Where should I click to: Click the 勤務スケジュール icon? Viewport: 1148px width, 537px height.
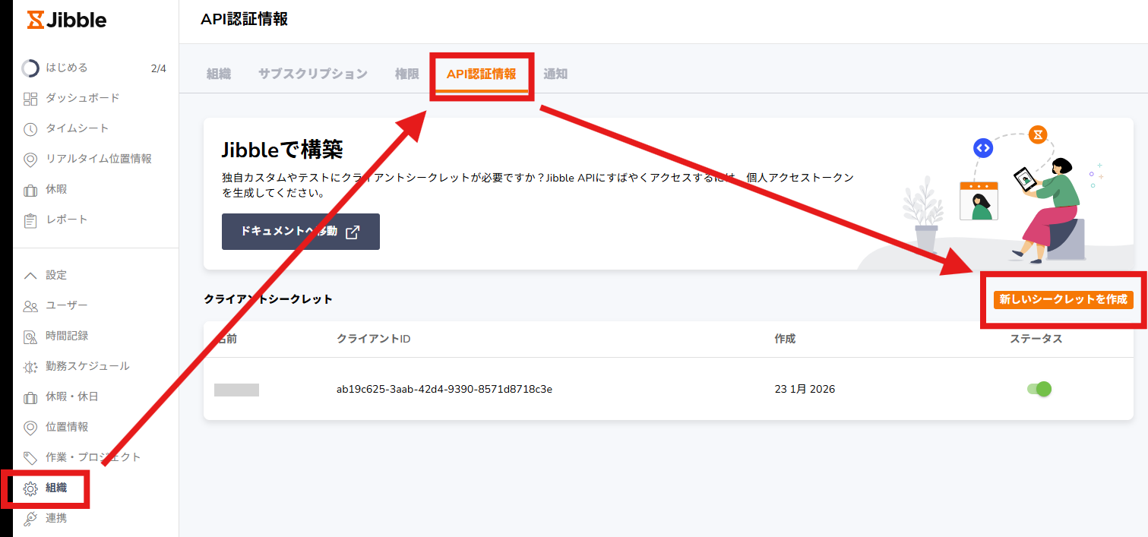[x=30, y=367]
